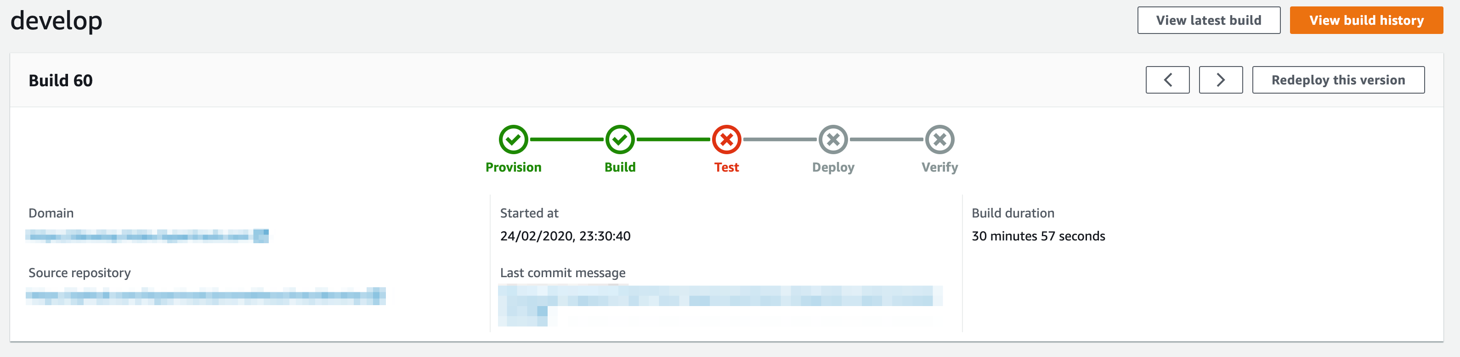Click the Verify stage label

coord(939,167)
